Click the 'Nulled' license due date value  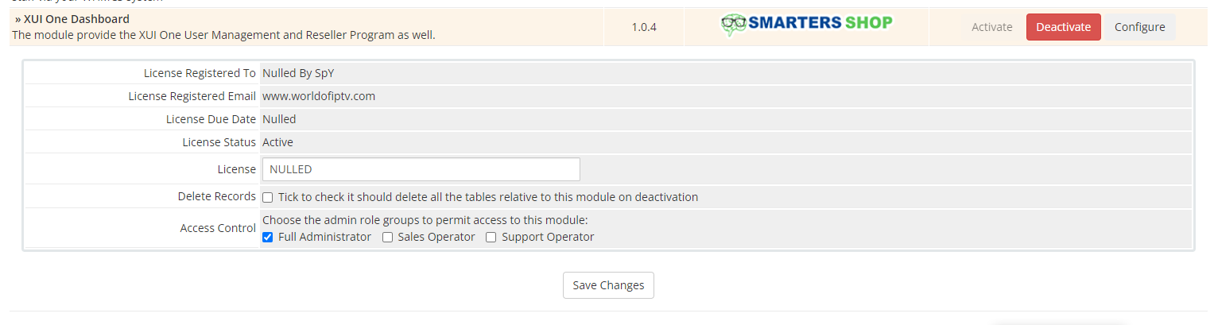279,119
